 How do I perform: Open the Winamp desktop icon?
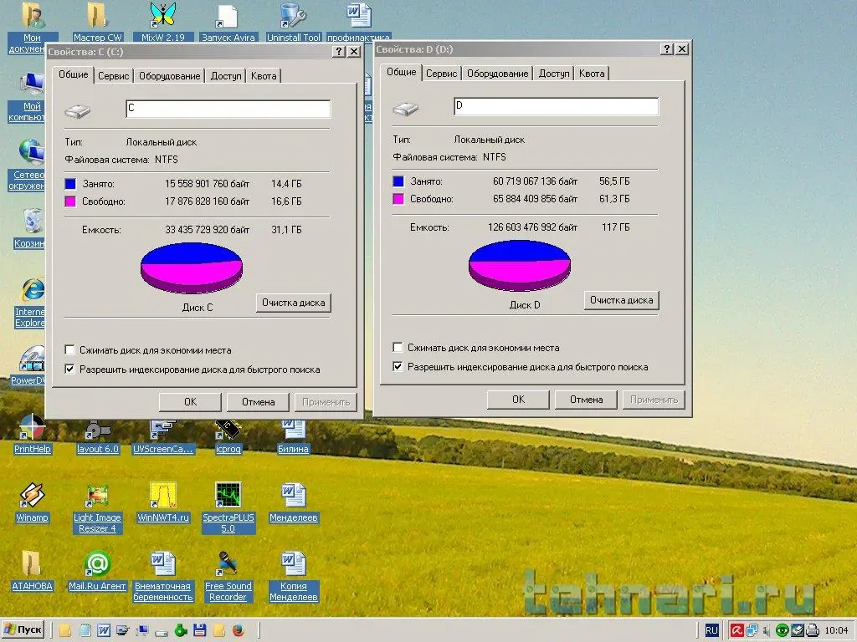[32, 497]
